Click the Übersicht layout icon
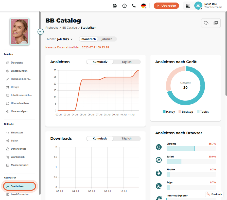Image resolution: width=227 pixels, height=200 pixels. [x=8, y=63]
